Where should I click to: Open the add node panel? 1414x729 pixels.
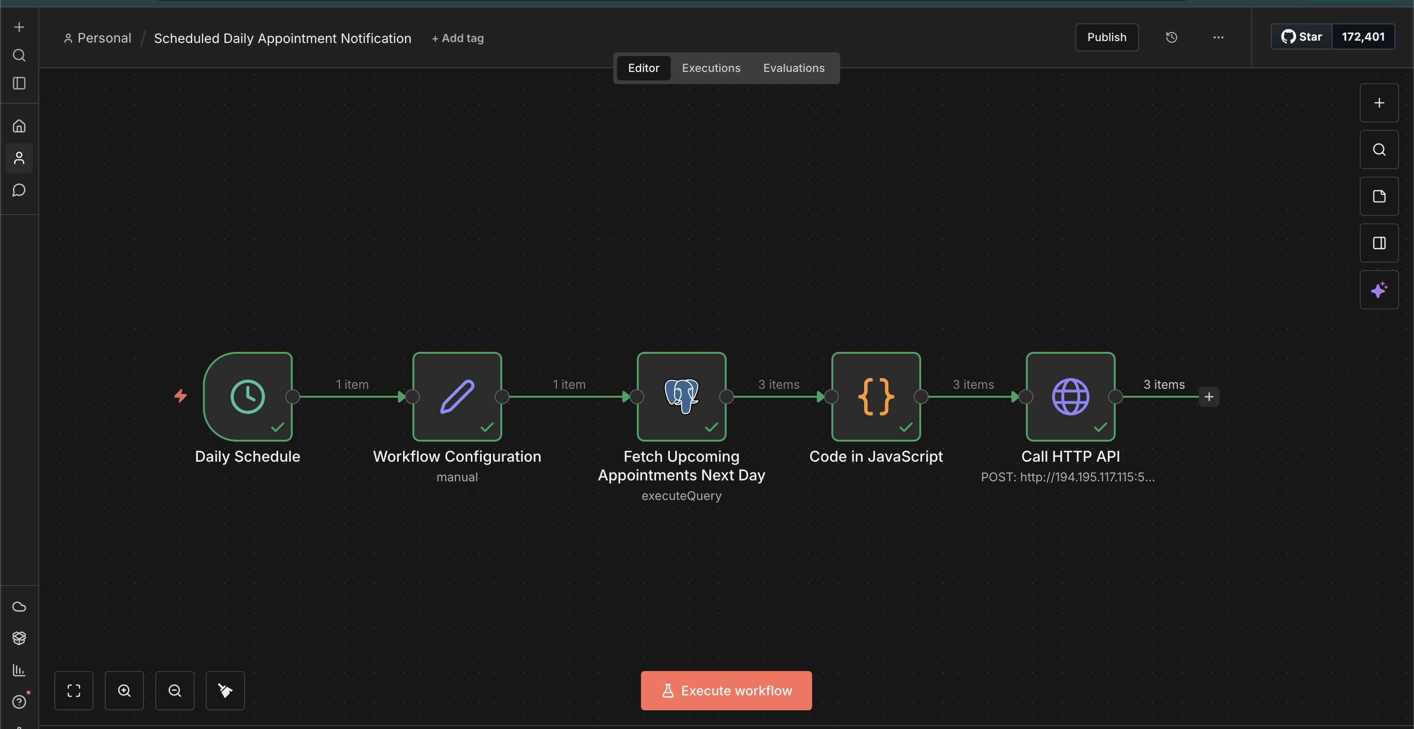pos(1379,103)
